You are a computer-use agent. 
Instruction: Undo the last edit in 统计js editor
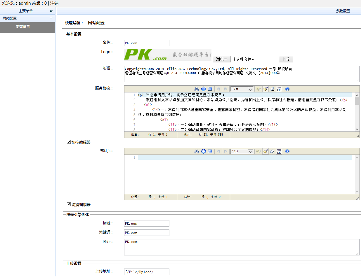(x=218, y=151)
